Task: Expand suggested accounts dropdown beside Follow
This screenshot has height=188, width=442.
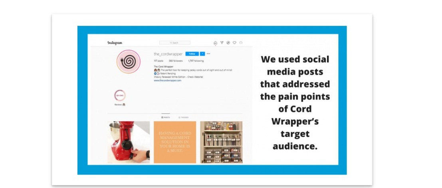Action: pos(202,54)
